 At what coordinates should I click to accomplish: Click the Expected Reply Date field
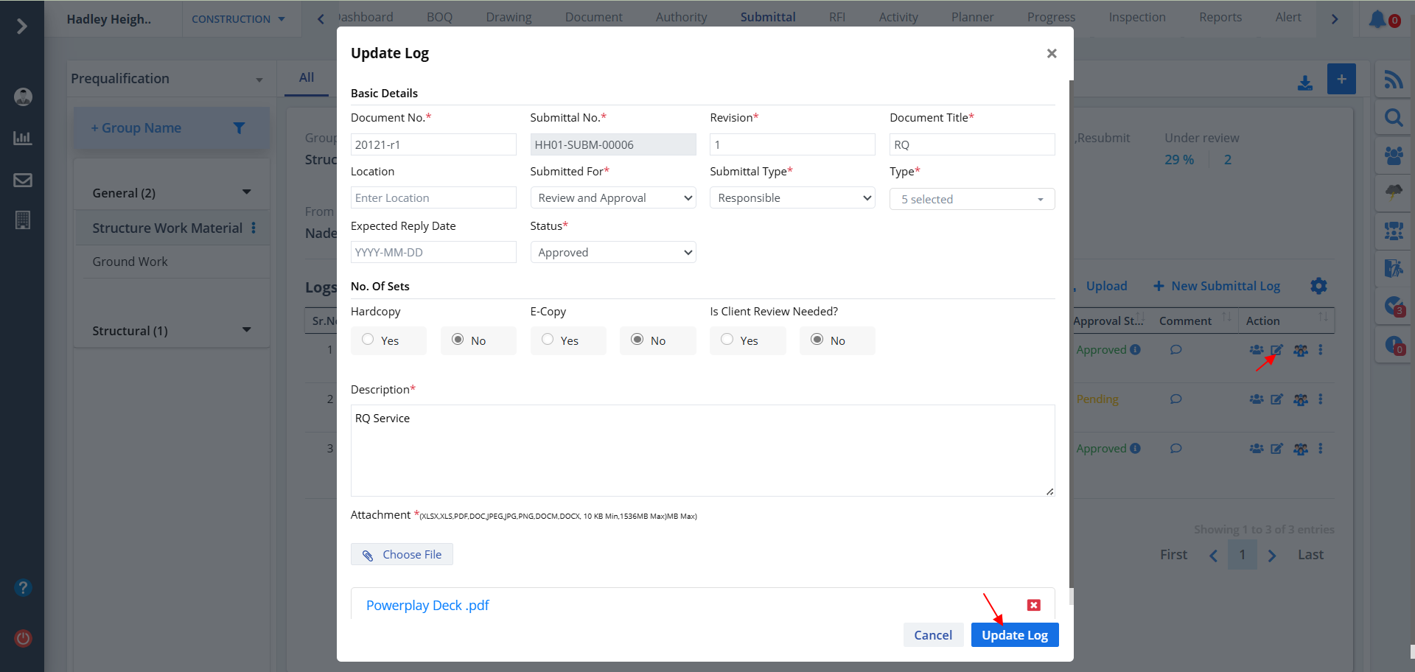pyautogui.click(x=433, y=253)
